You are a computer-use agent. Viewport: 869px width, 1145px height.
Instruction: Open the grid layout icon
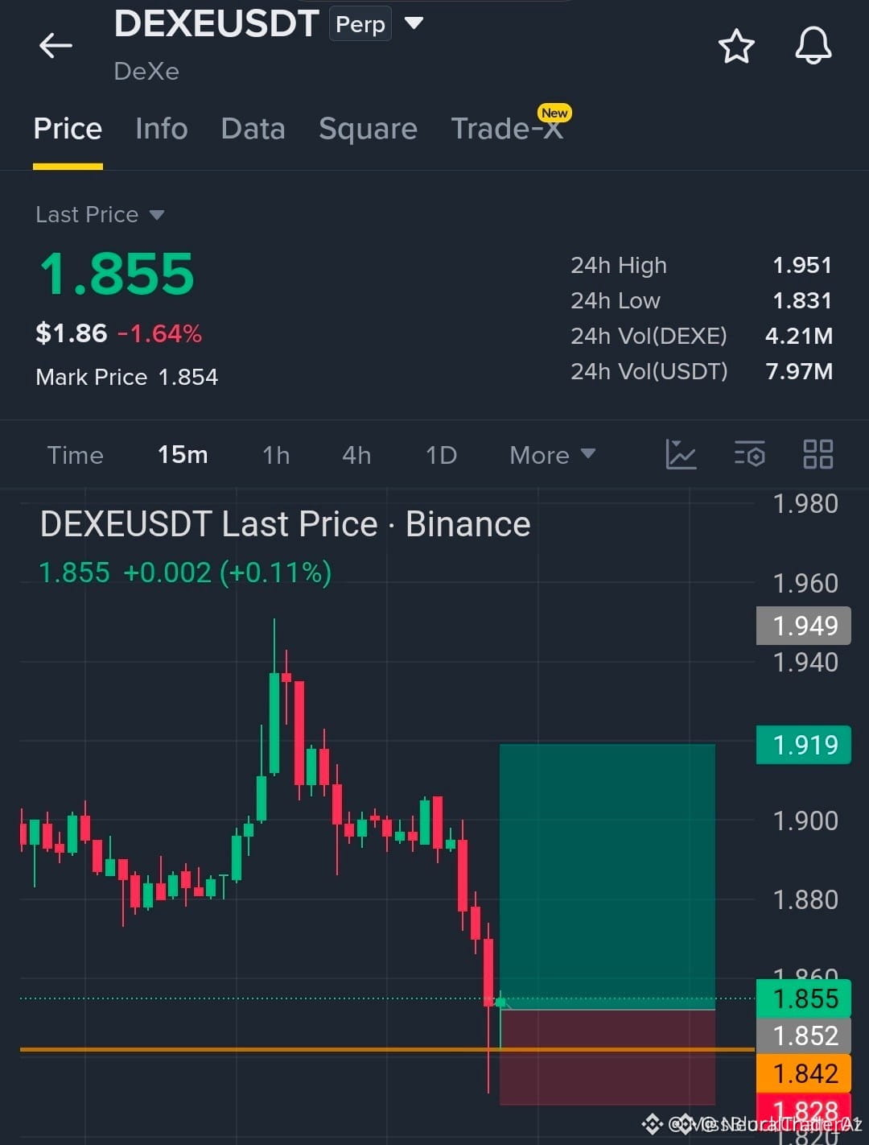point(818,454)
